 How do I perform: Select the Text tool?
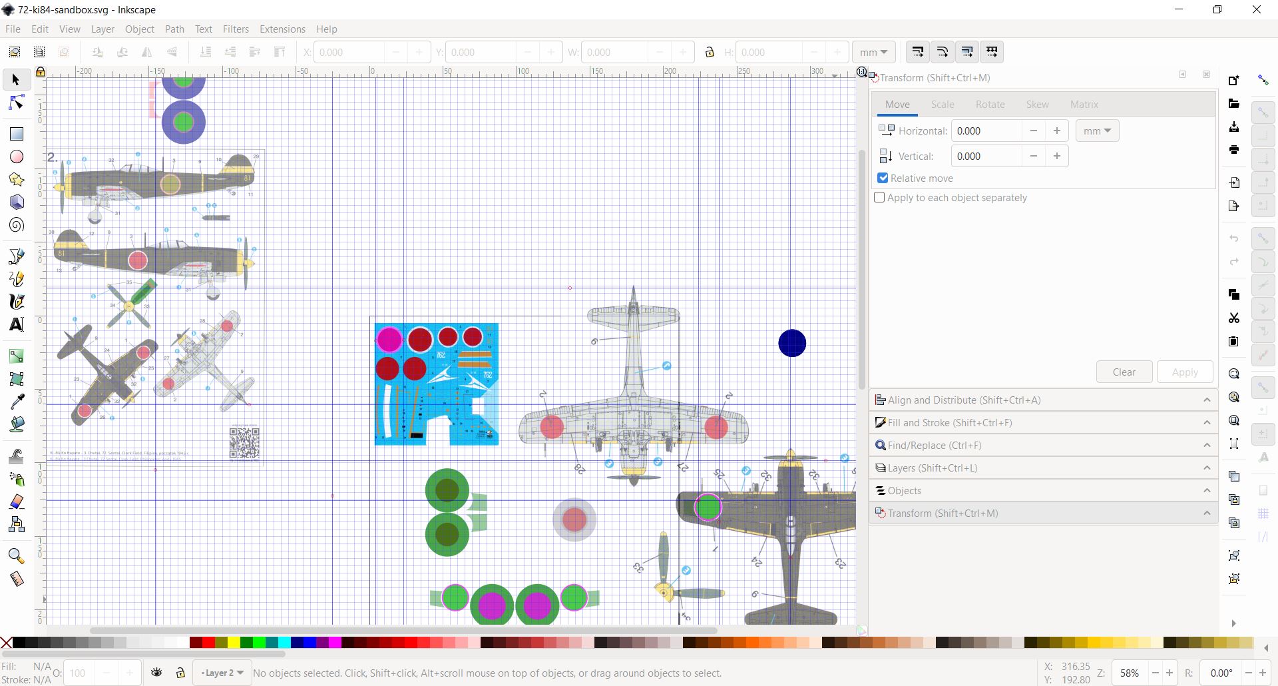click(17, 324)
